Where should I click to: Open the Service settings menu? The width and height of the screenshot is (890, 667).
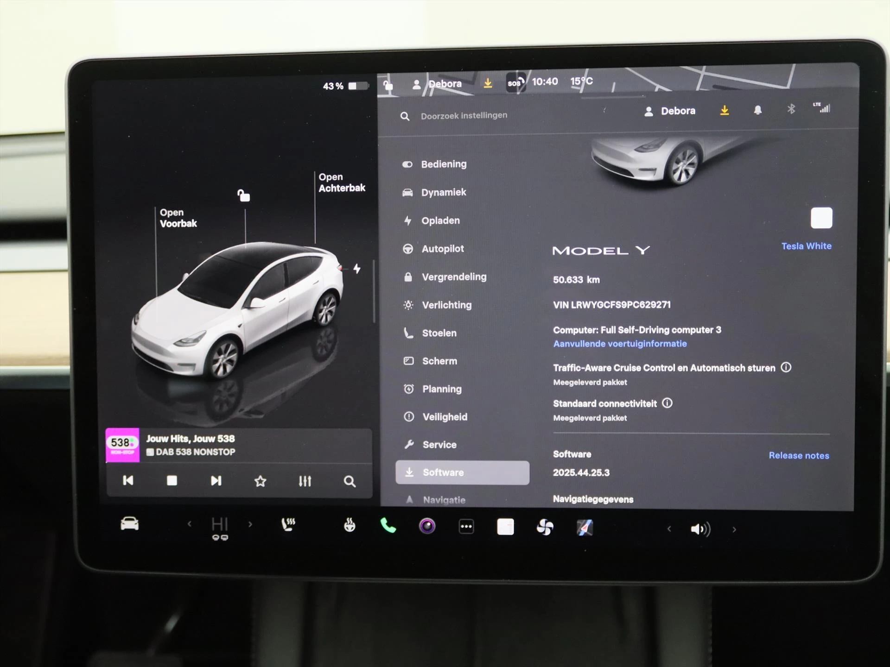point(431,445)
